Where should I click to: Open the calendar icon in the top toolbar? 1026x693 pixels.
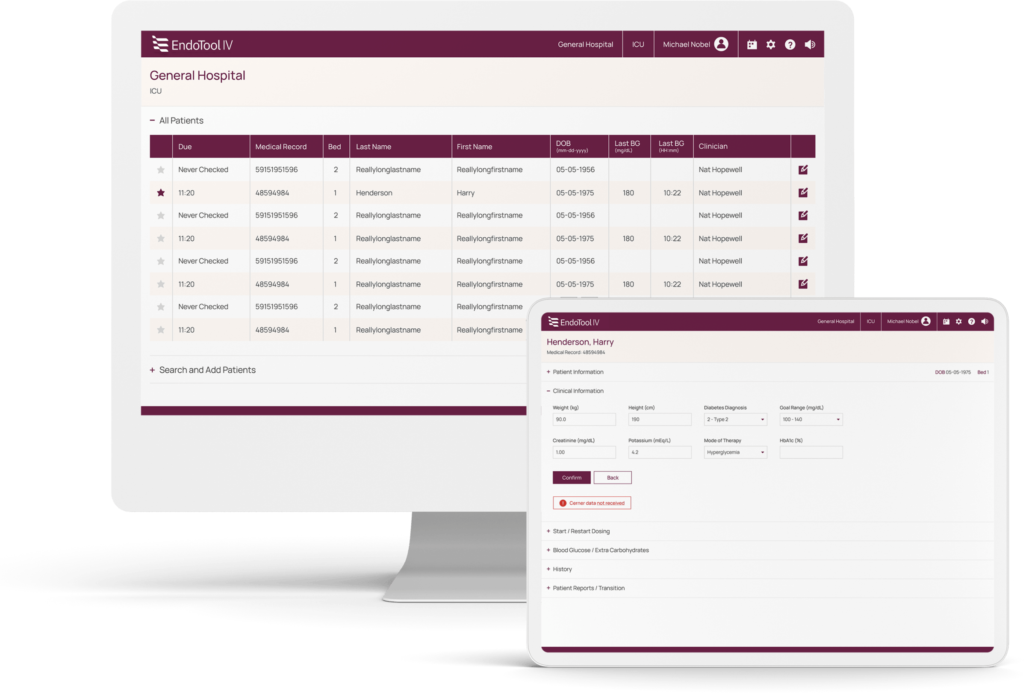pos(752,44)
